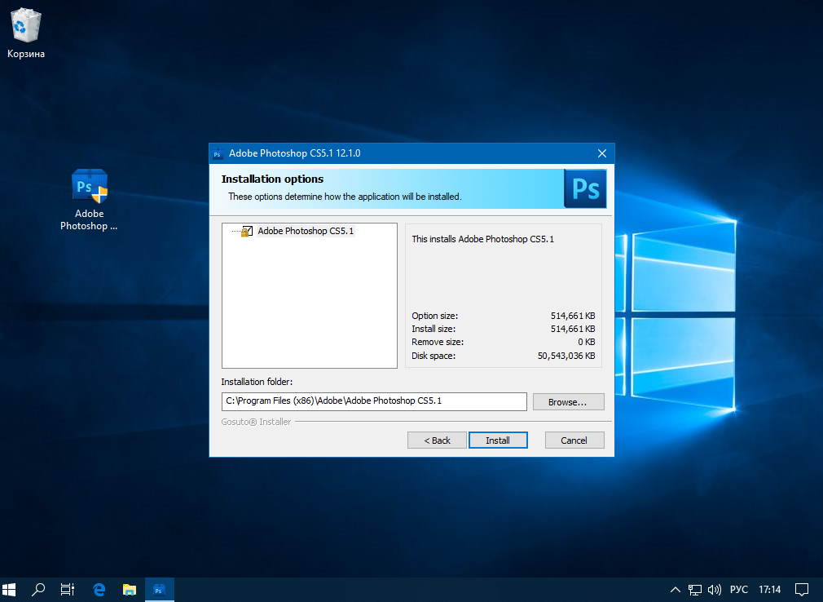823x602 pixels.
Task: Launch Microsoft Edge from the taskbar
Action: click(x=99, y=590)
